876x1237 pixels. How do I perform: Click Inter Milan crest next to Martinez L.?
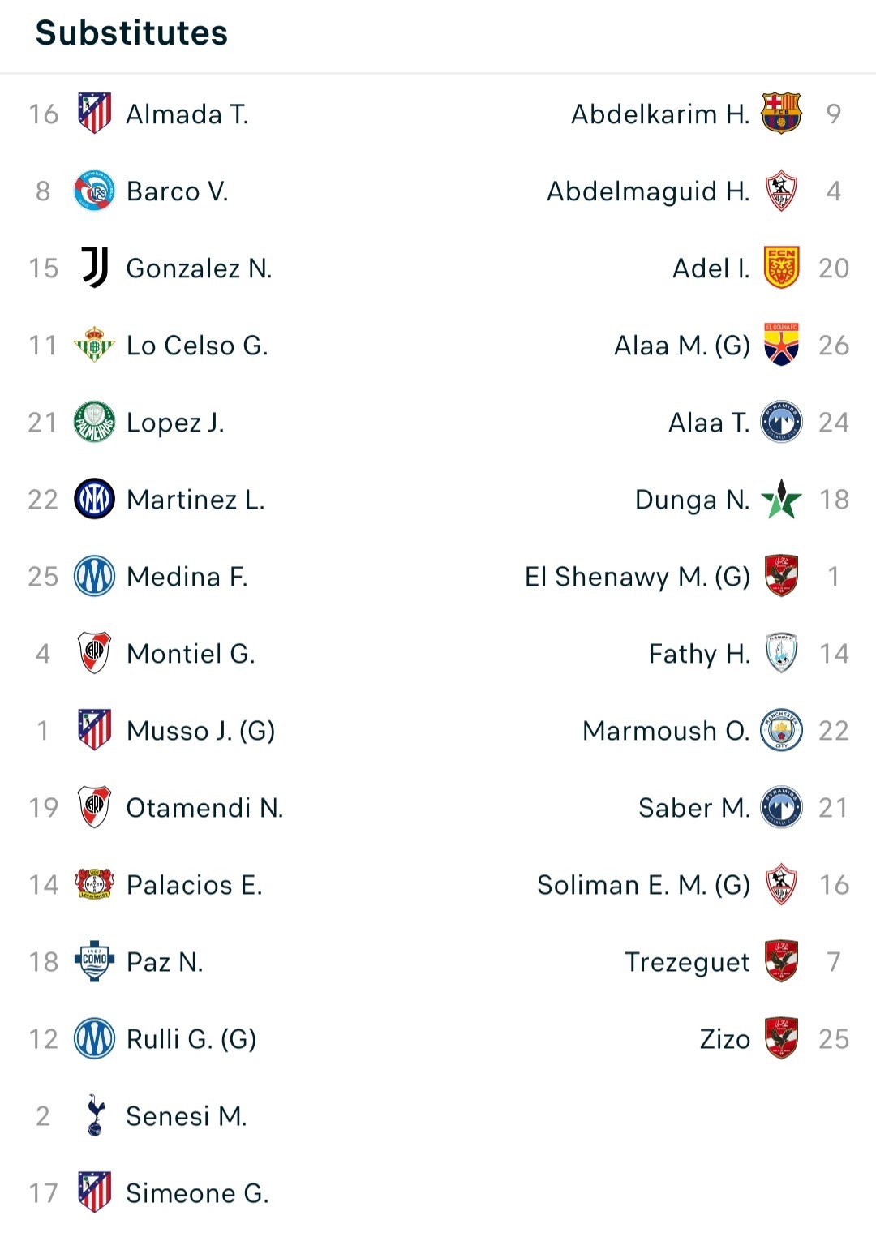pos(95,499)
